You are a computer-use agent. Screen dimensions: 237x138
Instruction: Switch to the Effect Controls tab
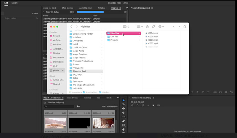click(x=68, y=8)
